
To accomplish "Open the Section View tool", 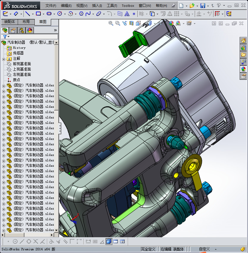I will 131,23.
